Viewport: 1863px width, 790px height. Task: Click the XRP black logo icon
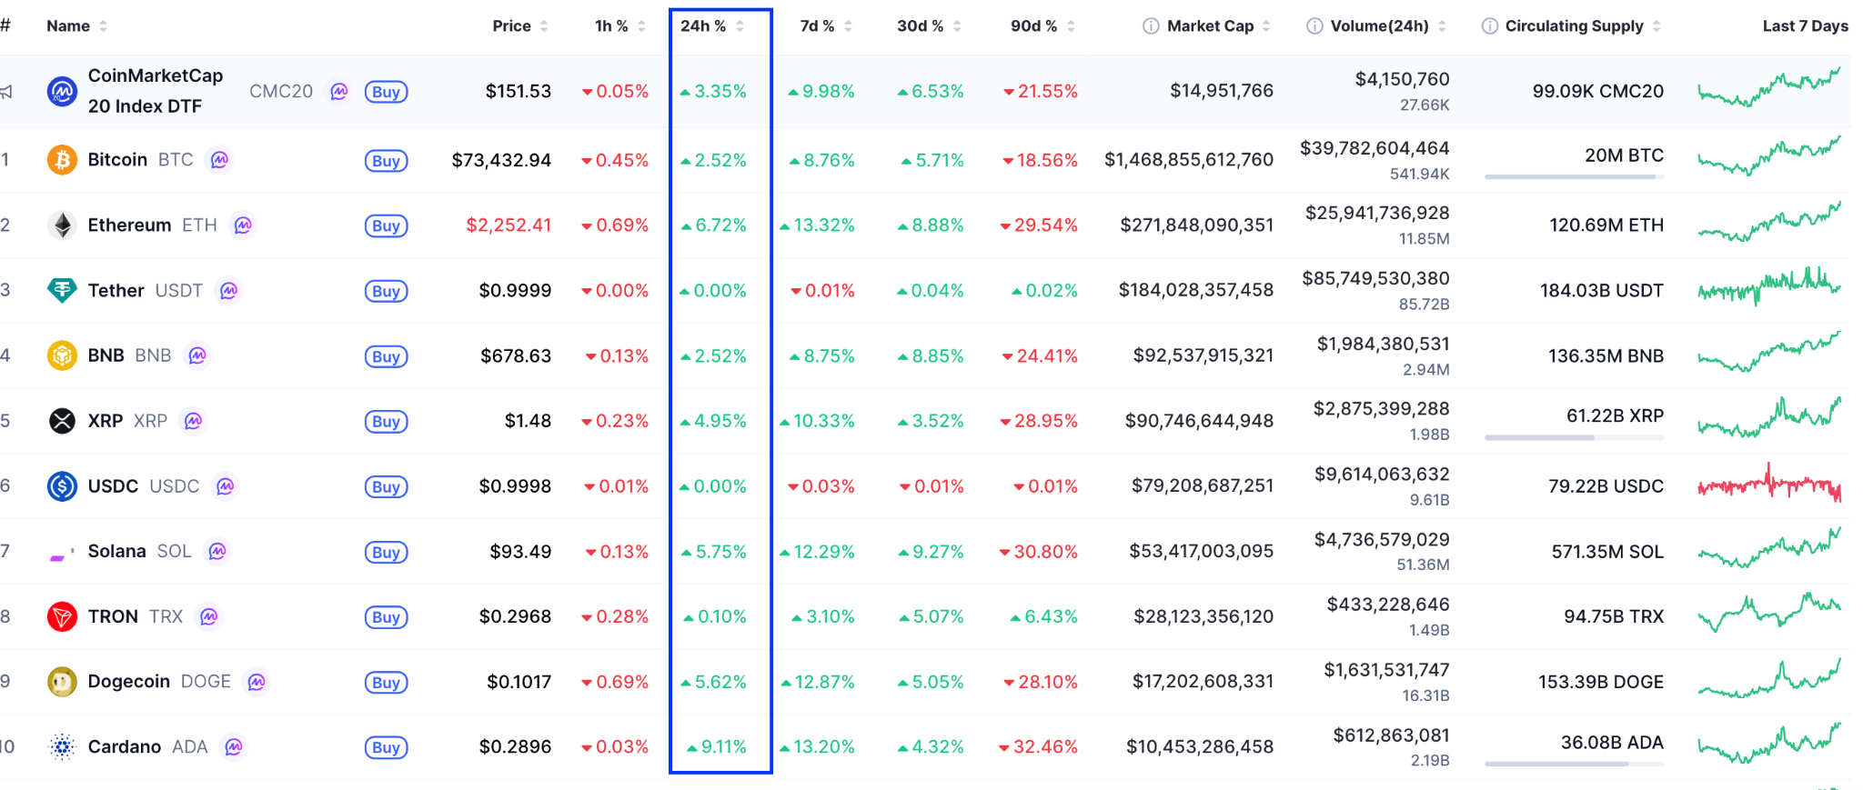(62, 421)
